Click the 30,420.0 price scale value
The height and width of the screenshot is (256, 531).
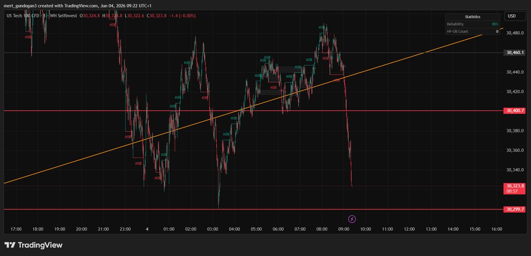point(515,91)
